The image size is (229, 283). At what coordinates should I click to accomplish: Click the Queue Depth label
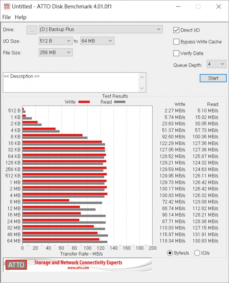[x=188, y=65]
